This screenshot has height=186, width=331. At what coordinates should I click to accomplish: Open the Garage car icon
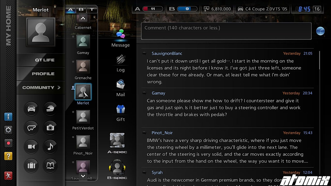[31, 109]
